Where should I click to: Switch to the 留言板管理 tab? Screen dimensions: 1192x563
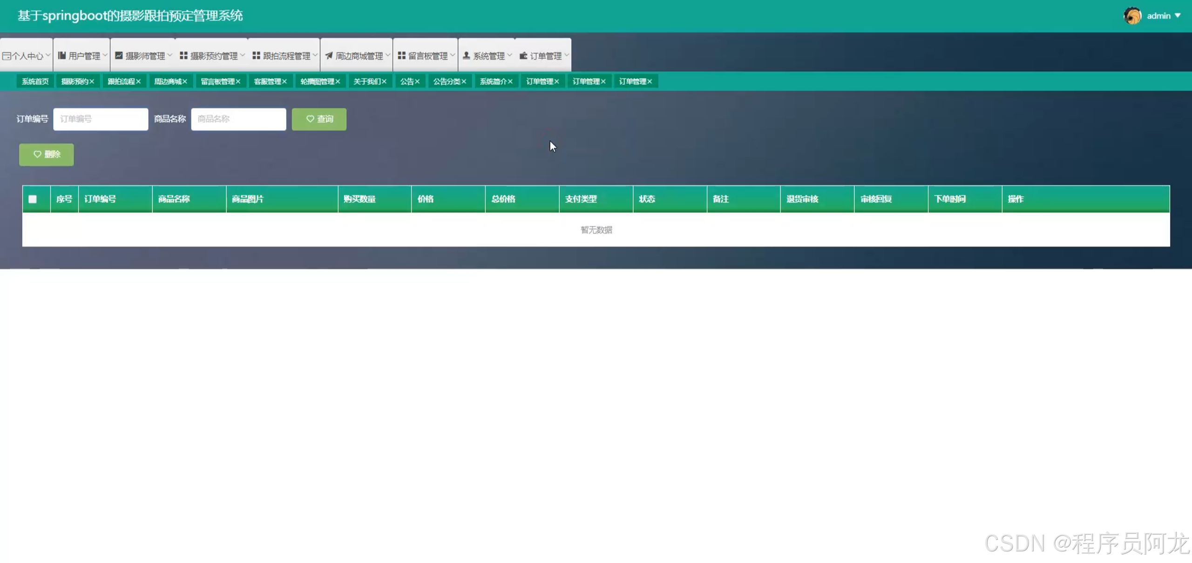[x=217, y=81]
